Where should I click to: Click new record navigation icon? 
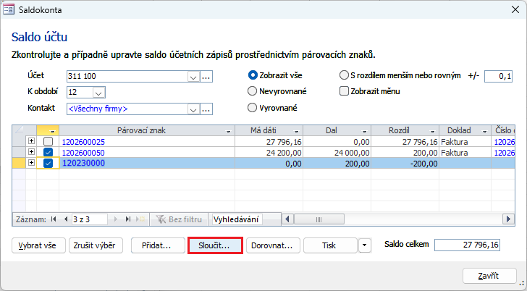[140, 219]
